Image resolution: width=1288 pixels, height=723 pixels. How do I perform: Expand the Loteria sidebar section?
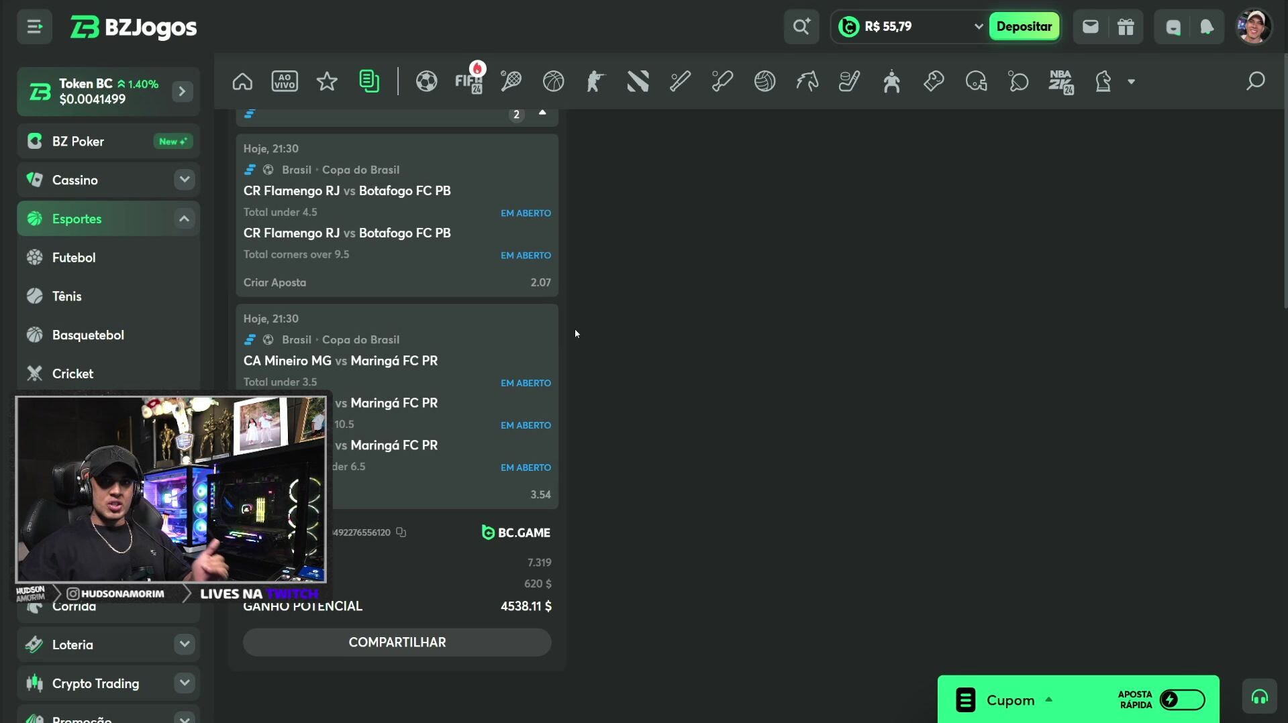pos(184,645)
